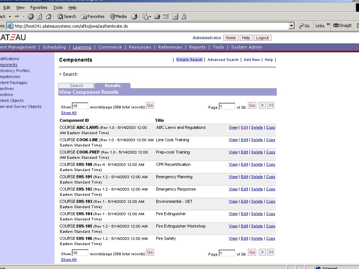Screen dimensions: 359x269
Task: Open the Learning navigation item
Action: 82,47
